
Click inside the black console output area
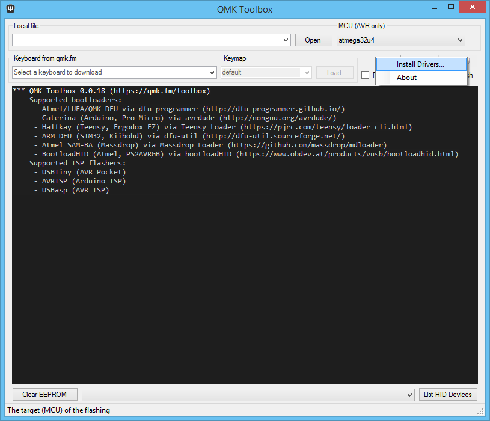click(240, 271)
